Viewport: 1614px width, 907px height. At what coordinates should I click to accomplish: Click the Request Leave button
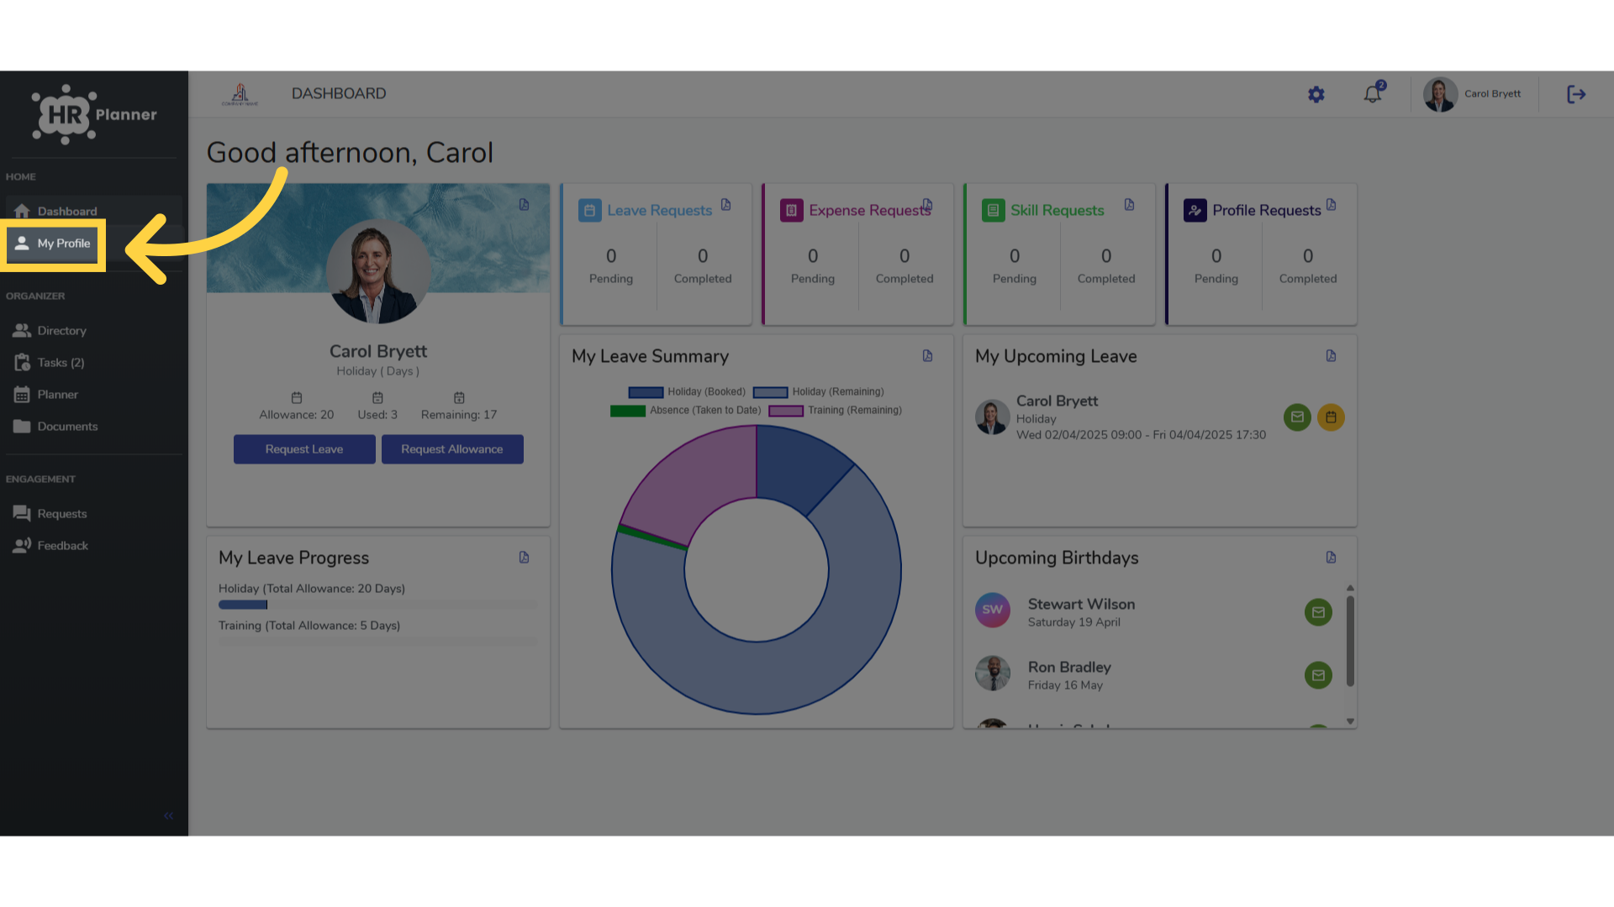coord(304,449)
